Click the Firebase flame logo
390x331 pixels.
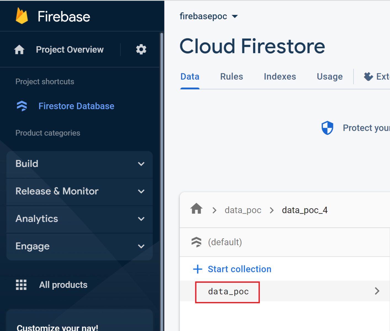pos(22,16)
